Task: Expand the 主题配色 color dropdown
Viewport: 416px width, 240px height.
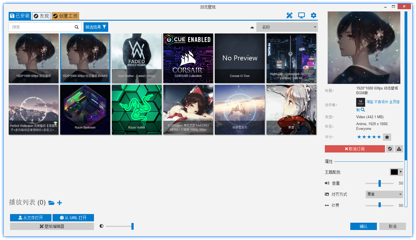Action: 396,172
